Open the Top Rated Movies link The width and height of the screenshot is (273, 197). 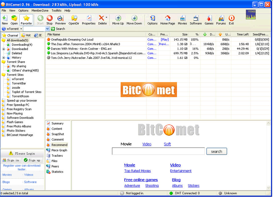tap(138, 171)
